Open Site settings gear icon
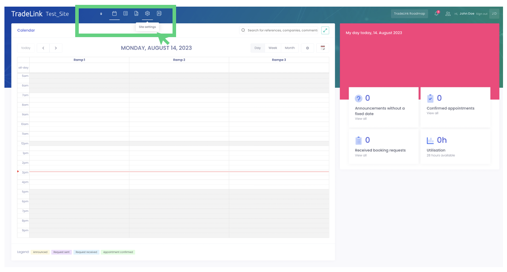The width and height of the screenshot is (507, 272). pos(148,14)
